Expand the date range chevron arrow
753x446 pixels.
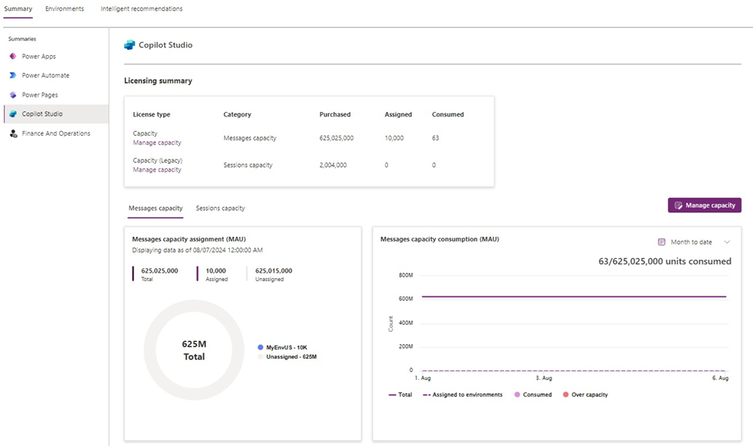click(727, 242)
